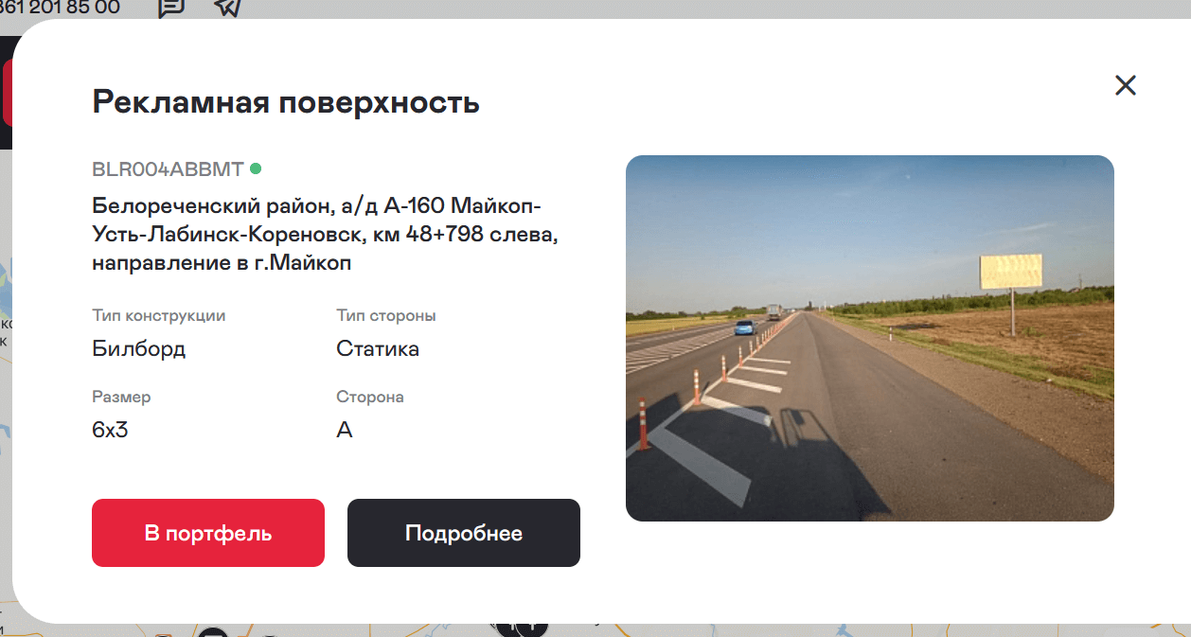Click the side value А
The height and width of the screenshot is (637, 1191).
click(345, 430)
